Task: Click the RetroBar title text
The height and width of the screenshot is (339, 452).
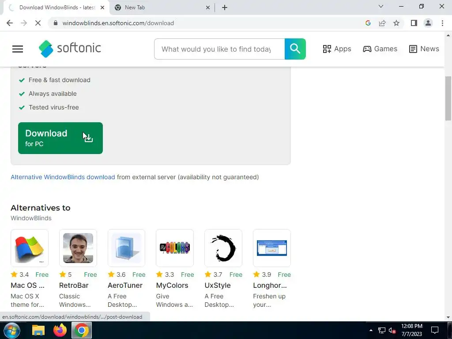Action: point(74,286)
